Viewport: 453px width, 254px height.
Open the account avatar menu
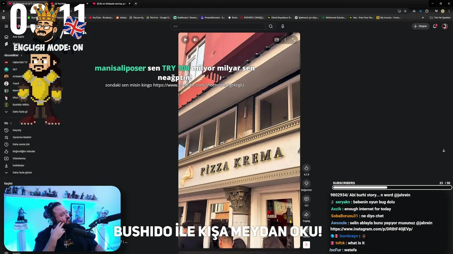coord(445,26)
